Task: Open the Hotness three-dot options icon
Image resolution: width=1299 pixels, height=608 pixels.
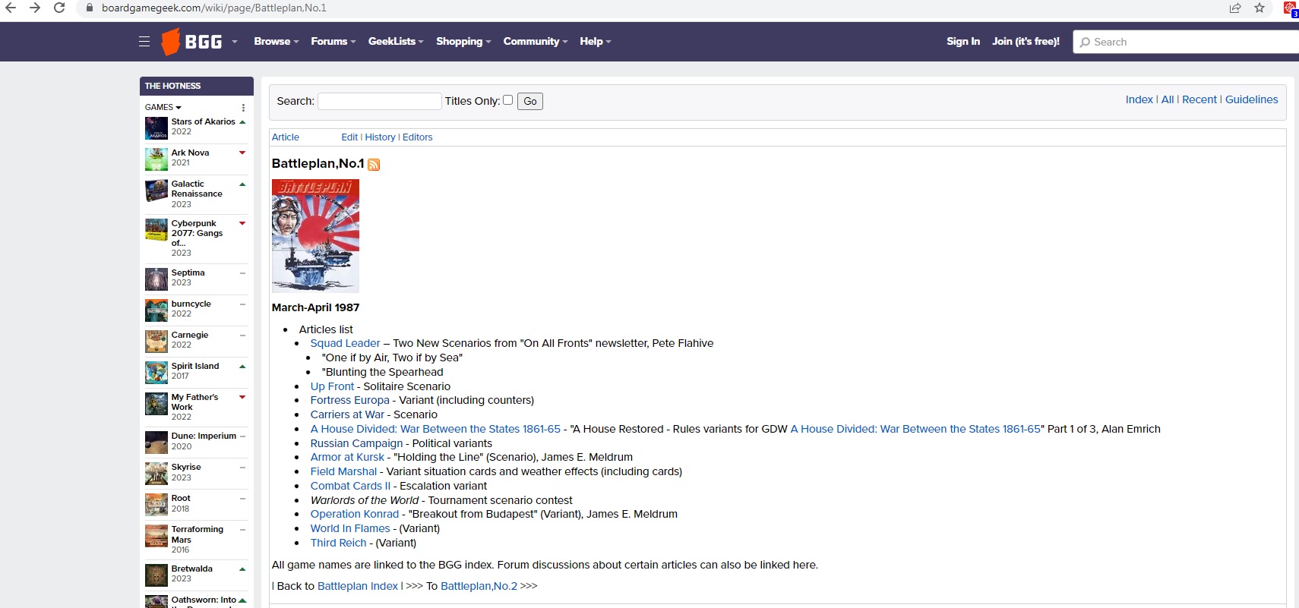Action: (243, 108)
